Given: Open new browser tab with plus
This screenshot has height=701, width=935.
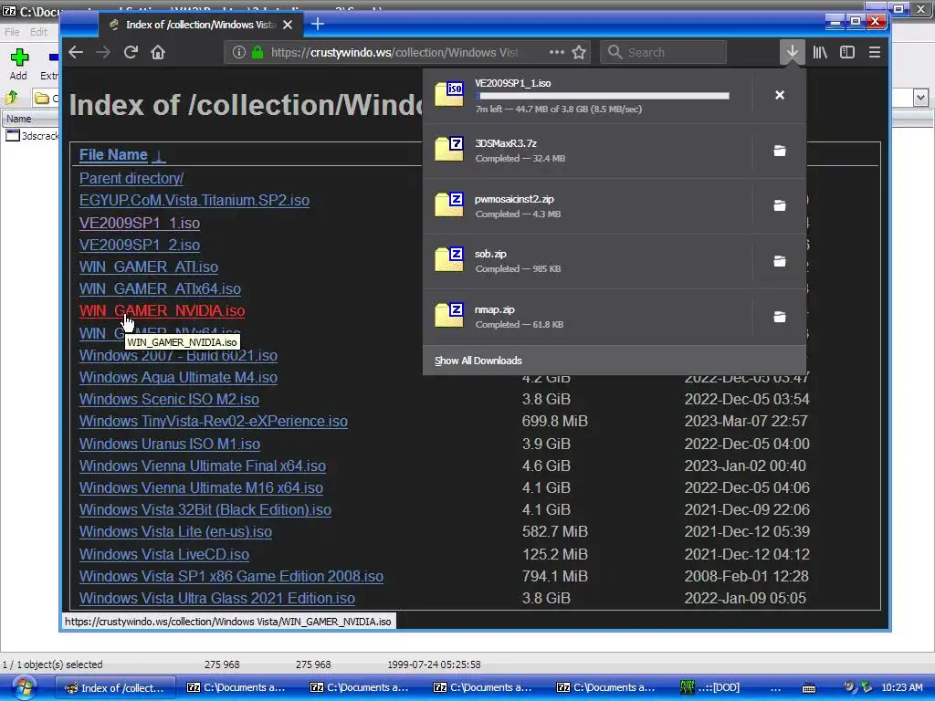Looking at the screenshot, I should tap(318, 25).
